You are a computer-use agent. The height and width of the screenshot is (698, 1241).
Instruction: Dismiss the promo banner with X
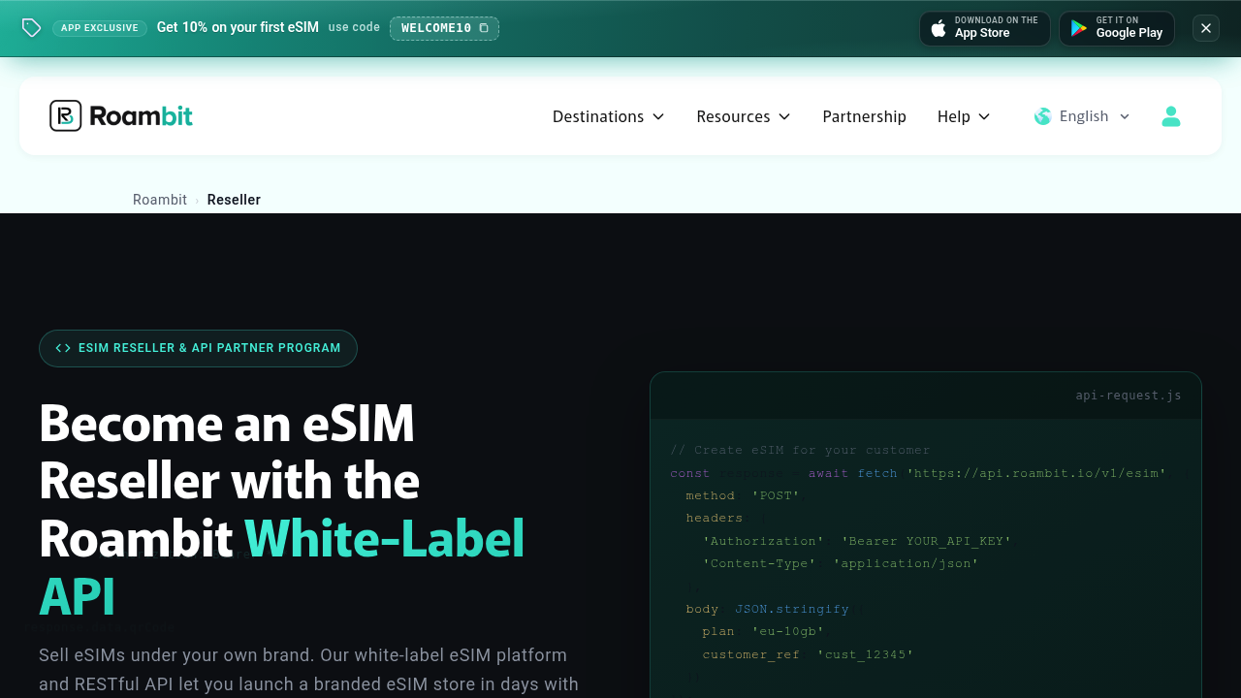[x=1206, y=28]
